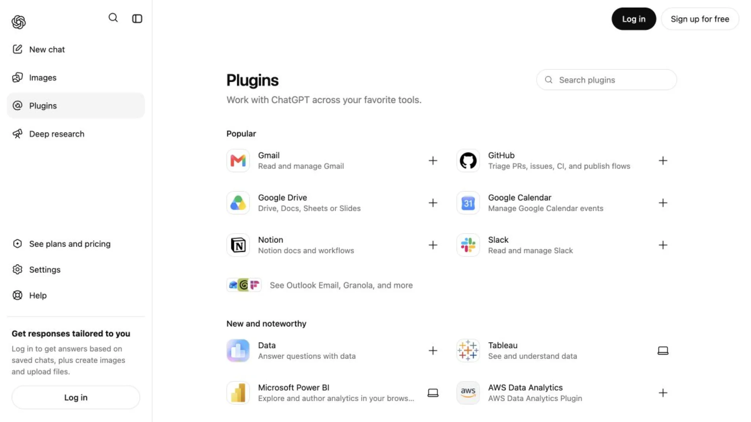Add the AWS Data Analytics plugin
The height and width of the screenshot is (422, 751).
point(663,393)
